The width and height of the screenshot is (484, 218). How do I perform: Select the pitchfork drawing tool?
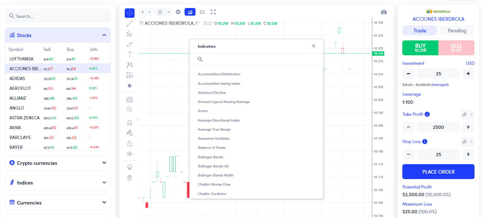tap(129, 34)
